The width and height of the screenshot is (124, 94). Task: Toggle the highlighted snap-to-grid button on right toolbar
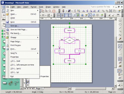tap(120, 59)
